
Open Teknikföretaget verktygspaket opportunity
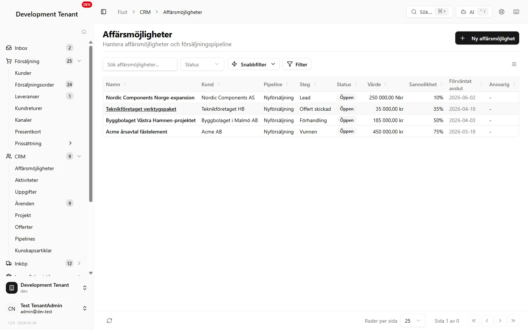click(x=141, y=109)
